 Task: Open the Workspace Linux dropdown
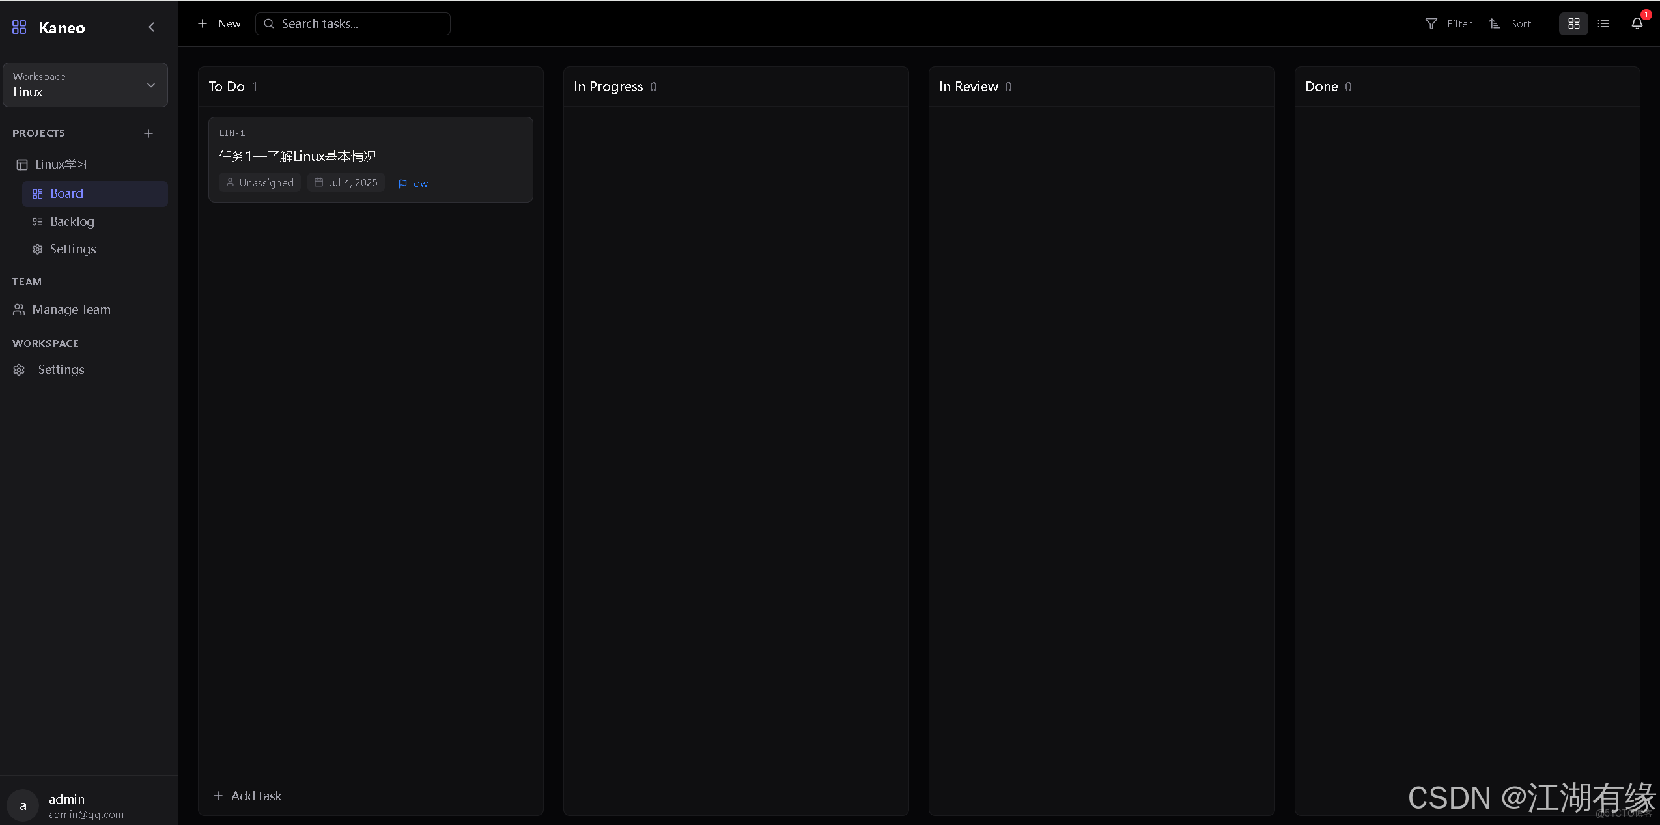pos(85,85)
